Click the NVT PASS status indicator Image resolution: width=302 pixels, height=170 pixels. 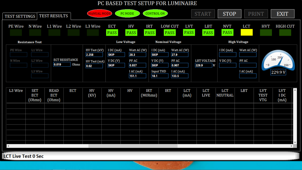tap(227, 32)
